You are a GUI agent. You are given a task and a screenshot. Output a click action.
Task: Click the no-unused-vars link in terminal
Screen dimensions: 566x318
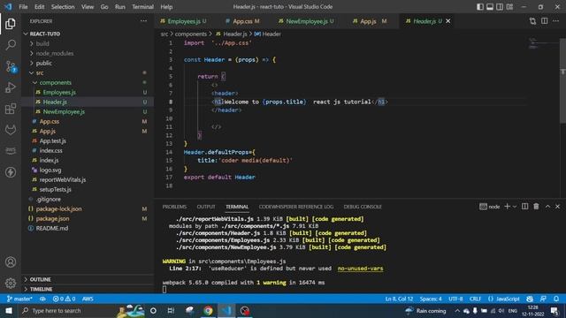pos(360,269)
